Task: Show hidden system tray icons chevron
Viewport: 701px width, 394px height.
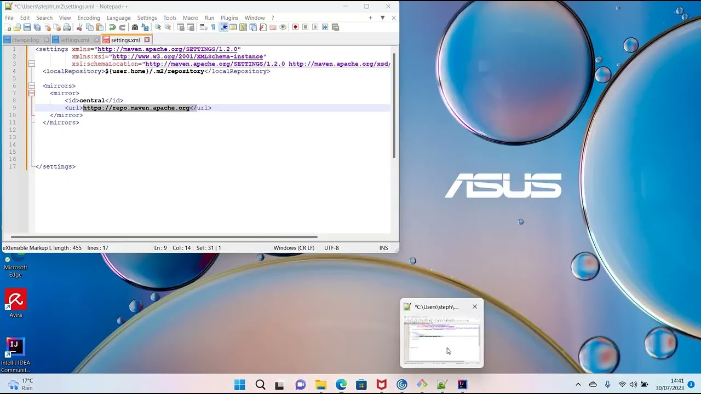Action: click(578, 384)
